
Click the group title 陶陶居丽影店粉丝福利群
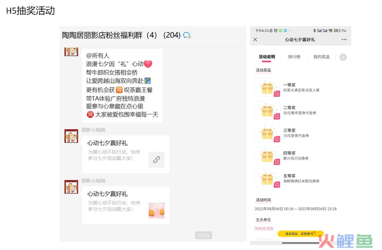pos(102,35)
